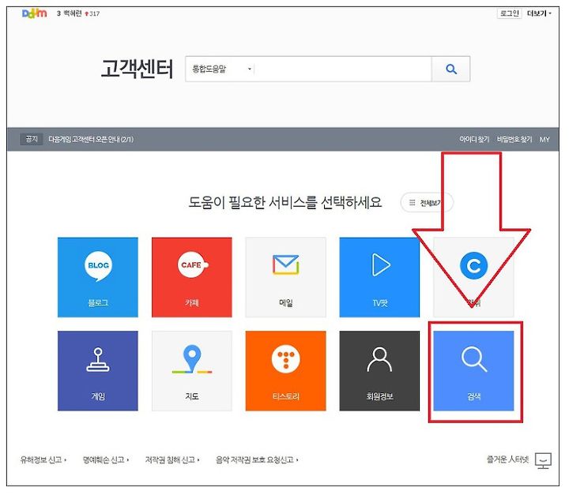Open the Mail (메일) service tile
The image size is (569, 495).
(x=285, y=277)
